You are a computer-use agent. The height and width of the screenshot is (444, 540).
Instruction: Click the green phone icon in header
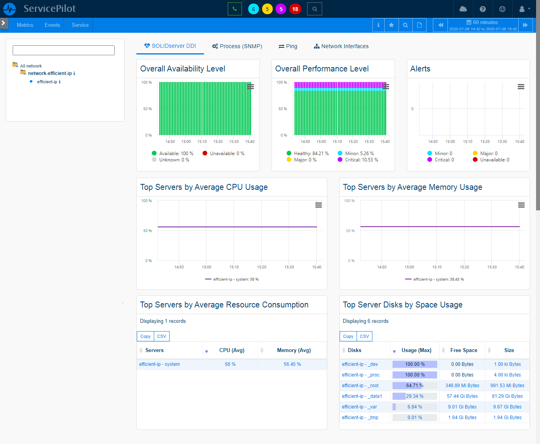[x=235, y=9]
